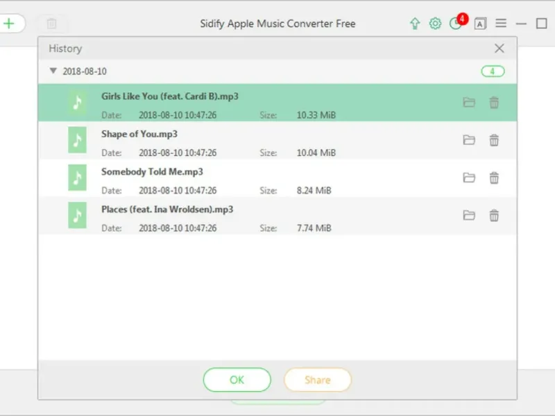Open the hamburger menu icon
555x416 pixels.
[x=500, y=24]
